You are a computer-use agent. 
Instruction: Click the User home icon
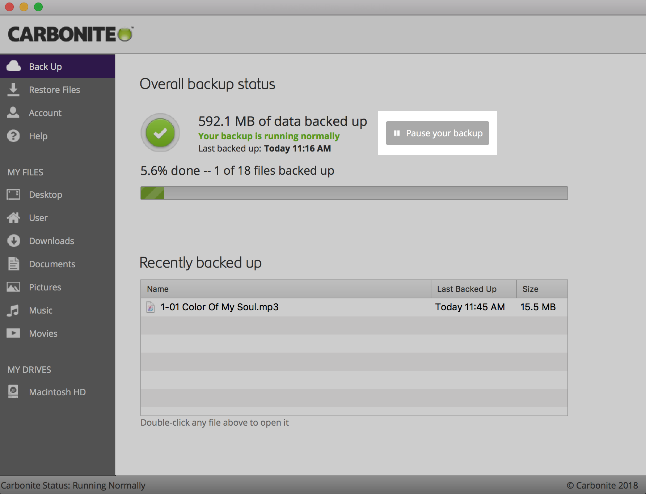tap(13, 218)
